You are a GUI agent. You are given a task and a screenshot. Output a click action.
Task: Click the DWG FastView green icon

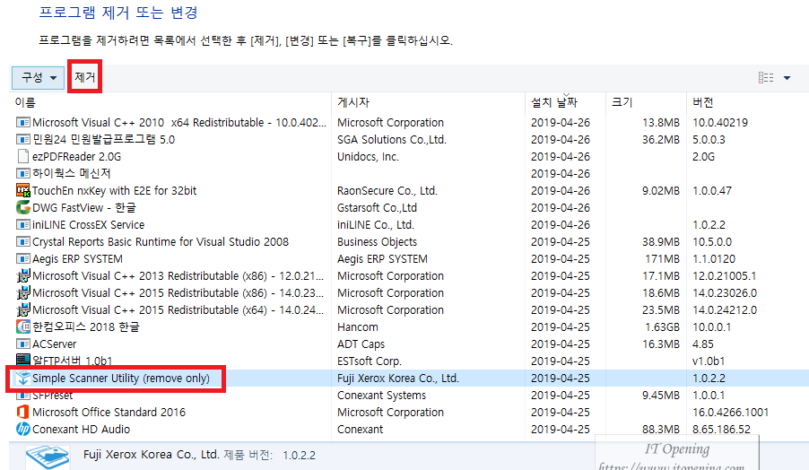23,208
